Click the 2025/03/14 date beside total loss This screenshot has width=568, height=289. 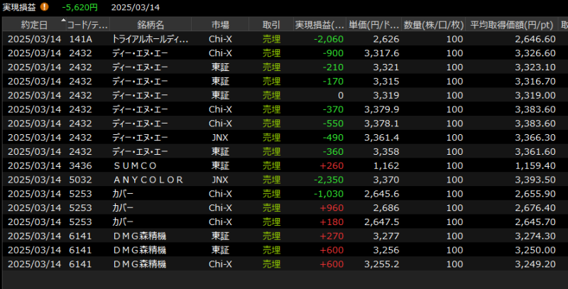point(135,7)
